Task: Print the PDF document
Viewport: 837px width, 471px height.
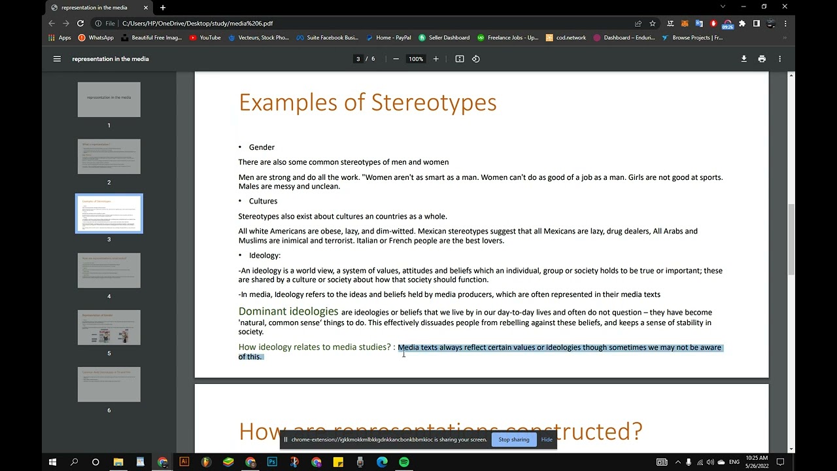Action: pyautogui.click(x=762, y=59)
